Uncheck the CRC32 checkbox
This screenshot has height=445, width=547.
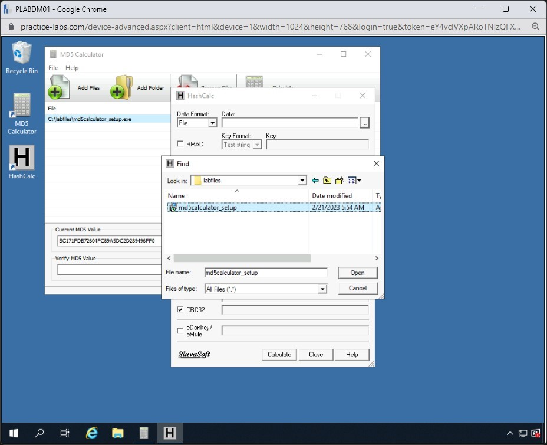[x=180, y=310]
